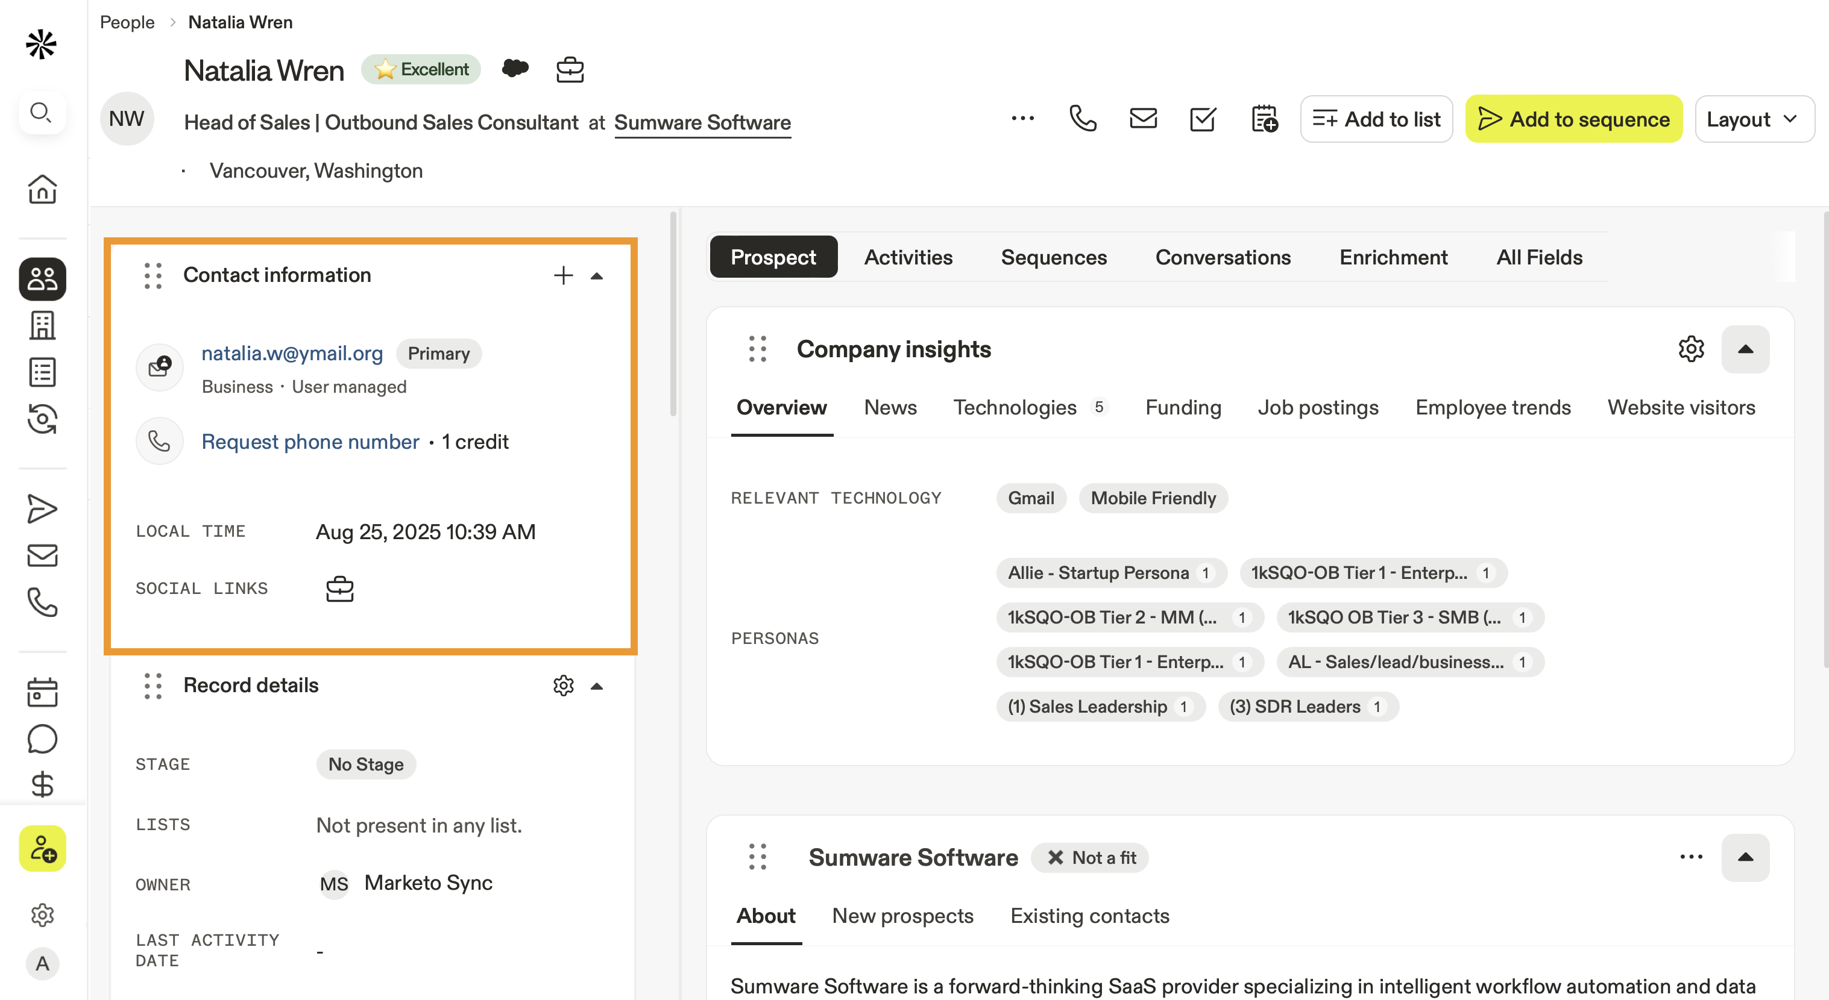Screen dimensions: 1829x1000
Task: Open the Technologies insights tab
Action: (x=1014, y=407)
